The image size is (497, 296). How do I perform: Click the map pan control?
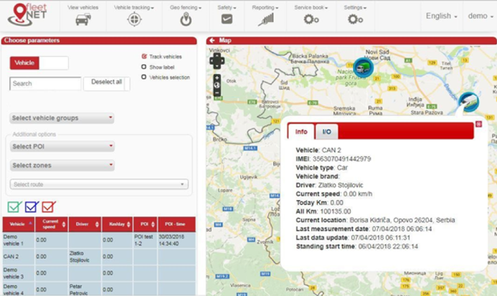pos(217,61)
